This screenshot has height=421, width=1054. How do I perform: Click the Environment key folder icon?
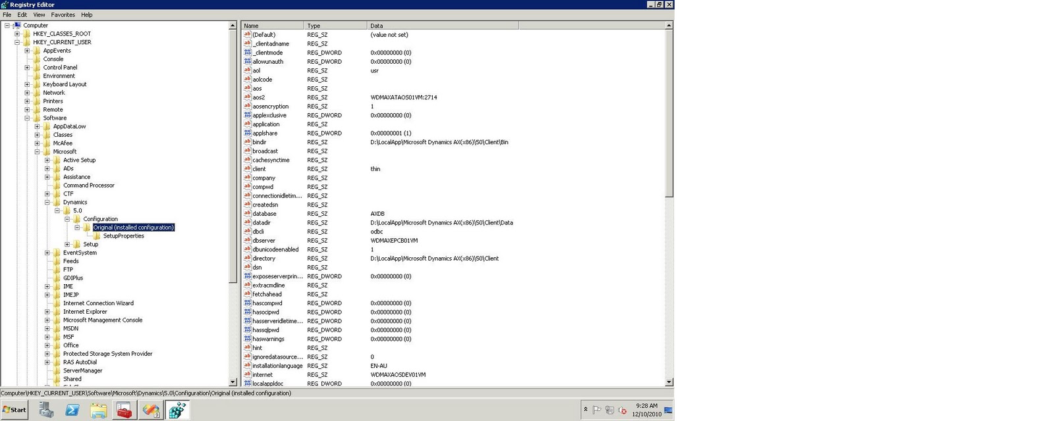37,76
